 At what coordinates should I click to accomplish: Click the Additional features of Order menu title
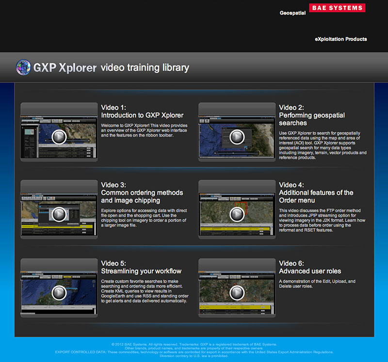point(316,196)
